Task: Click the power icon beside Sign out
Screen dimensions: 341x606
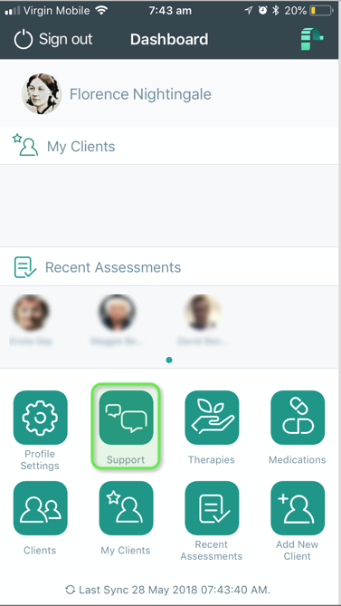Action: click(24, 40)
